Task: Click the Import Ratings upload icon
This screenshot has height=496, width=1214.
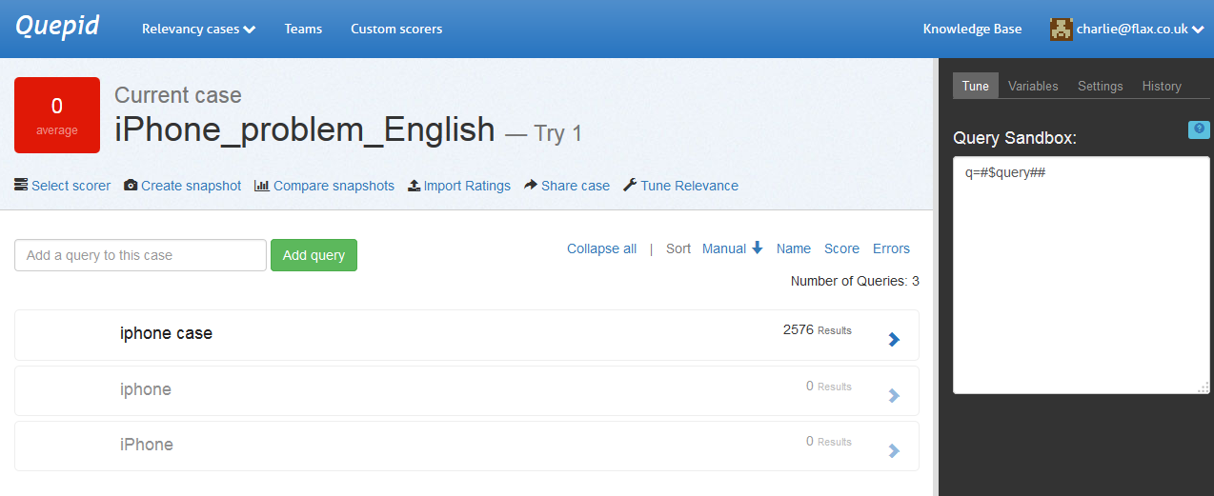Action: (414, 186)
